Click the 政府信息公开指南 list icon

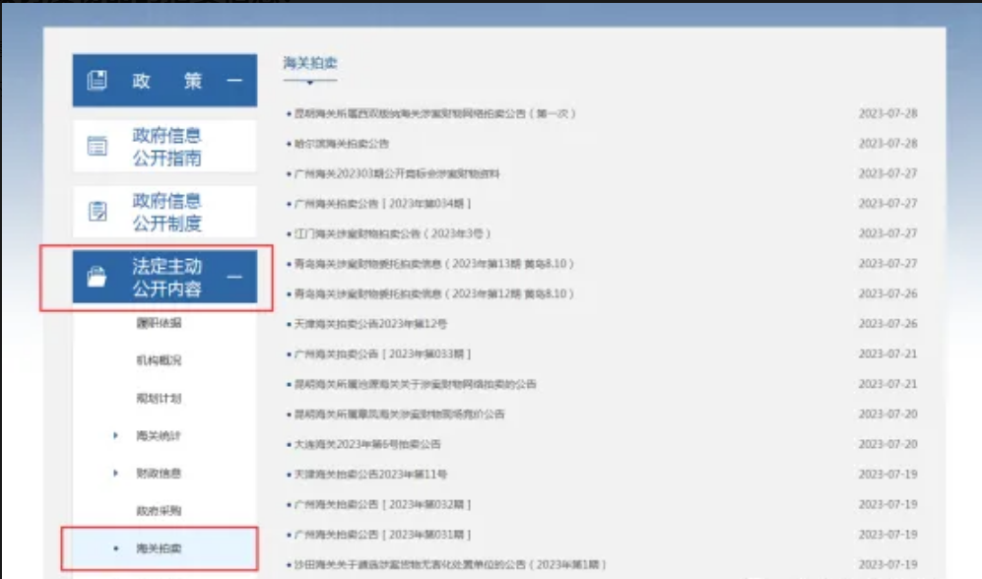coord(98,146)
